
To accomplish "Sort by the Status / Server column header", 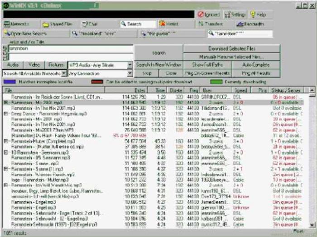I will [x=286, y=90].
